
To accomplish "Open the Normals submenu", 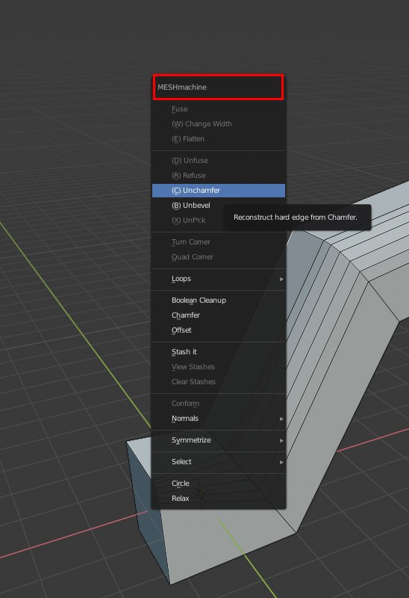I will 219,419.
